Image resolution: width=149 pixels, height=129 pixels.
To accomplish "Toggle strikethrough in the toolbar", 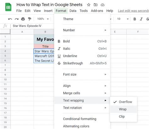I will [x=147, y=19].
